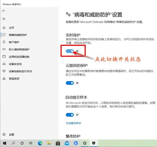Toggle 云提供的保护 switch
This screenshot has height=147, width=157.
70,83
